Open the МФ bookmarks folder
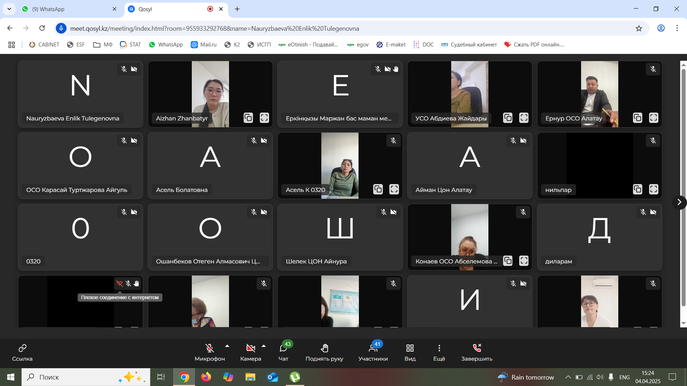 [103, 45]
